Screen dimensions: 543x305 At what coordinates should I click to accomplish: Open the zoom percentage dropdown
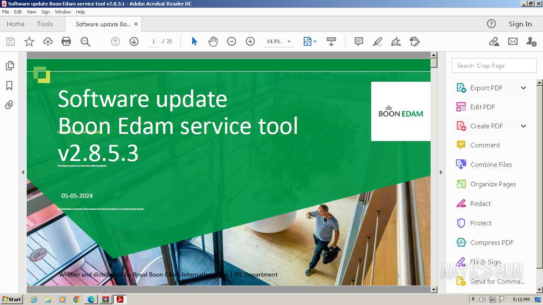[289, 42]
